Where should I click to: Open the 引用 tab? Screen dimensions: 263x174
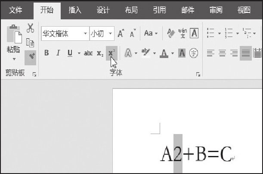point(159,10)
